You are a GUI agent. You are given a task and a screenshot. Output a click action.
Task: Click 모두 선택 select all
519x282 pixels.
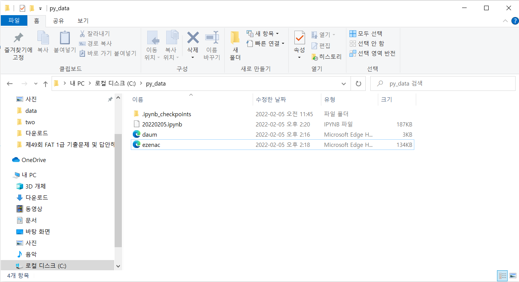366,34
